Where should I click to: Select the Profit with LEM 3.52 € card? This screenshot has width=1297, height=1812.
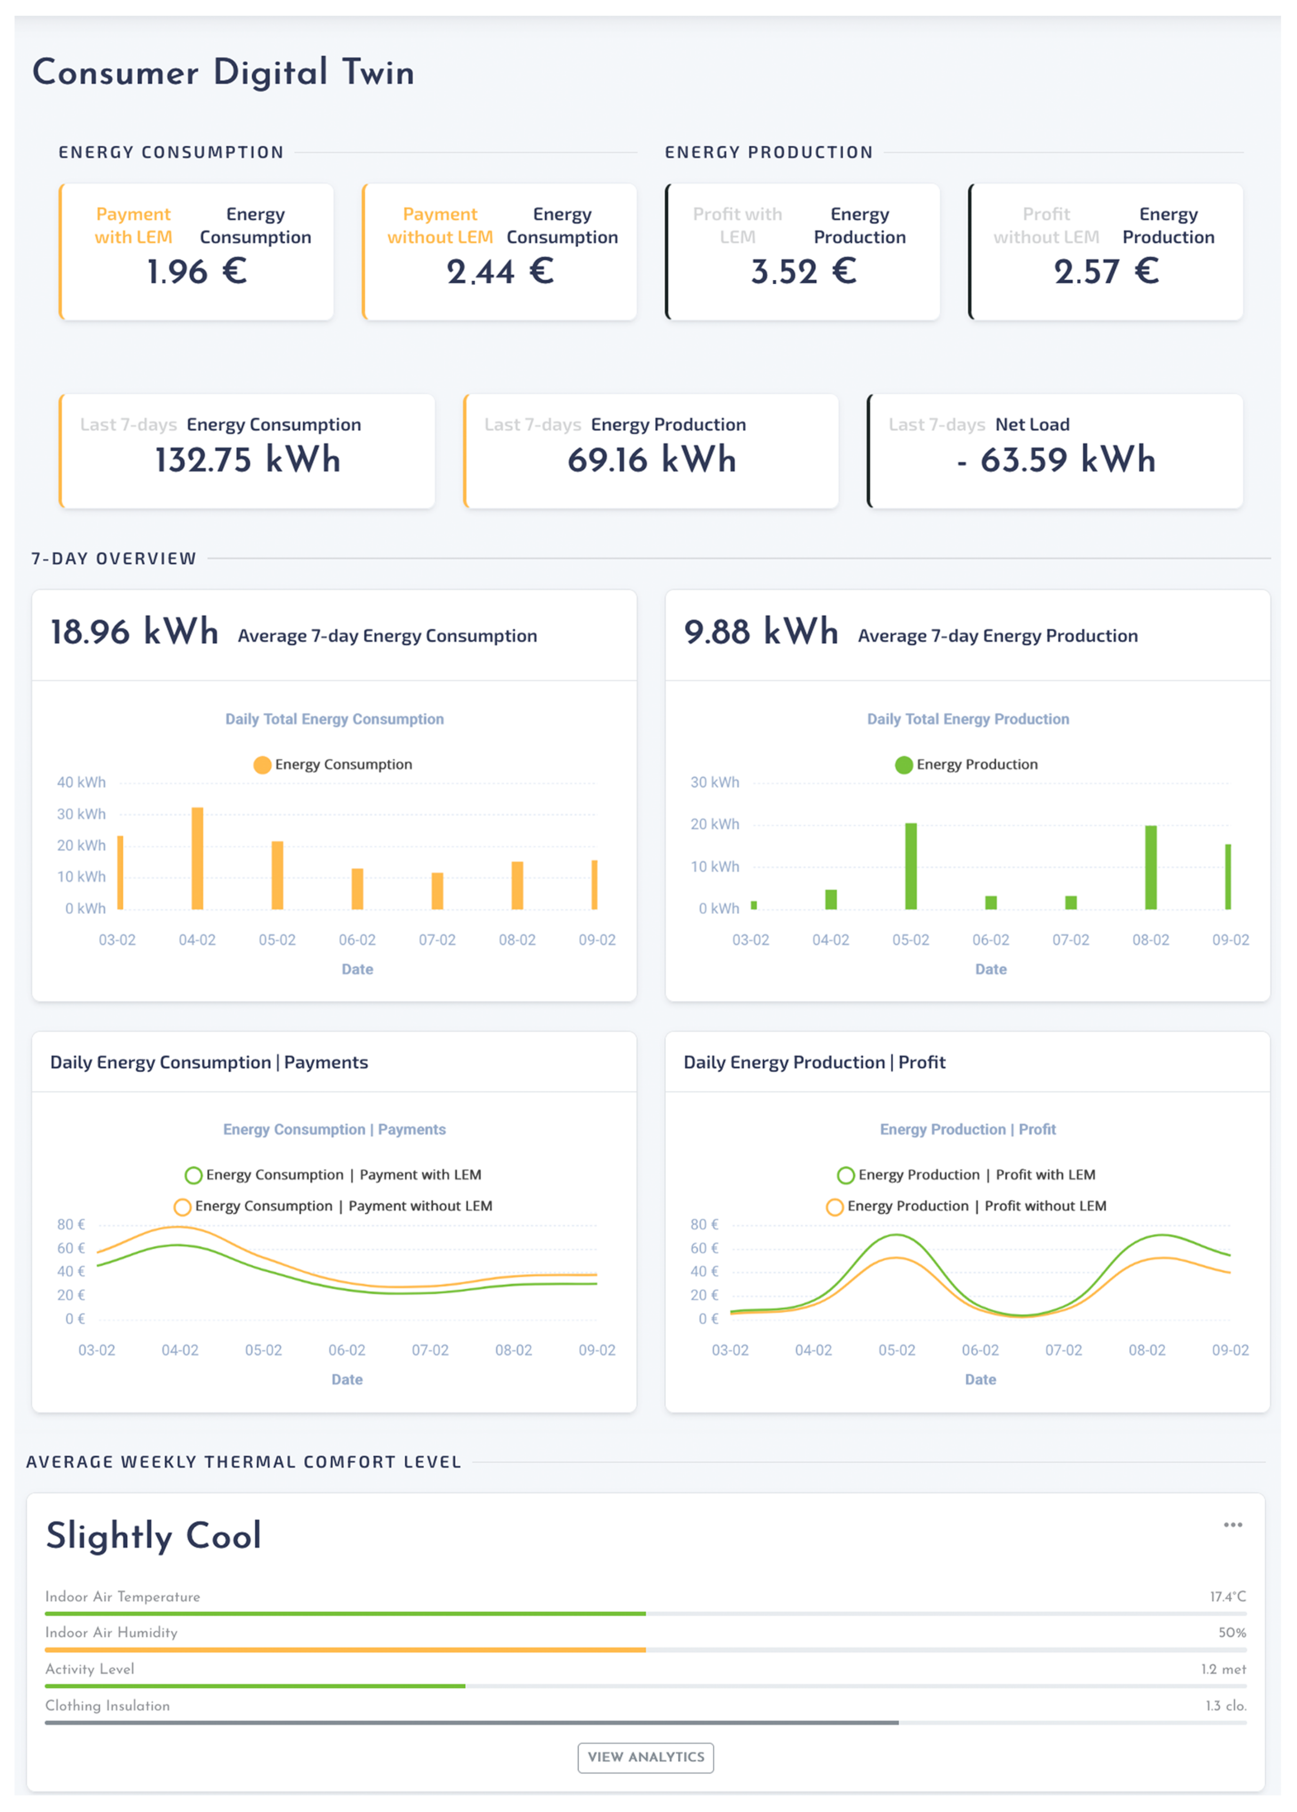[x=802, y=252]
